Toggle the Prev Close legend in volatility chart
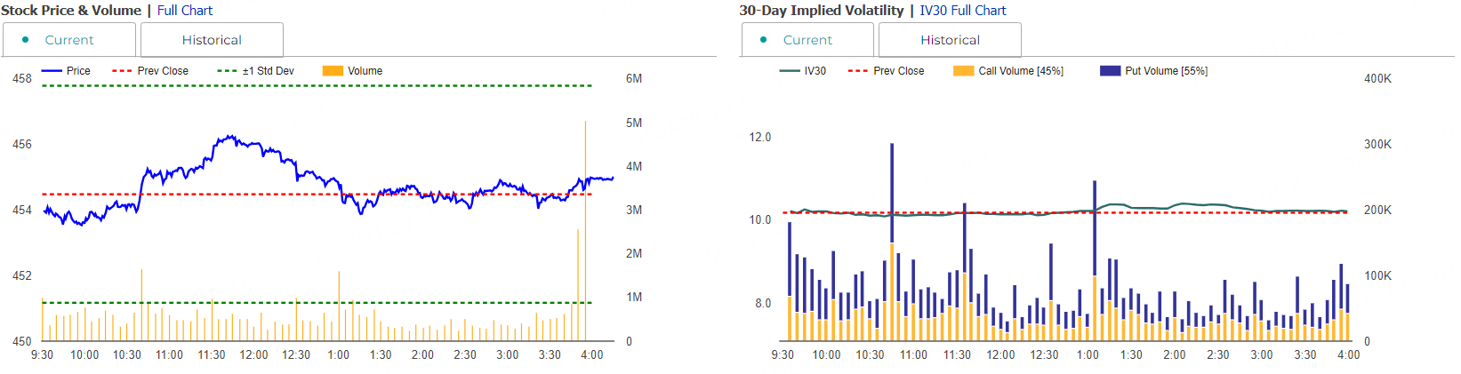 coord(858,71)
